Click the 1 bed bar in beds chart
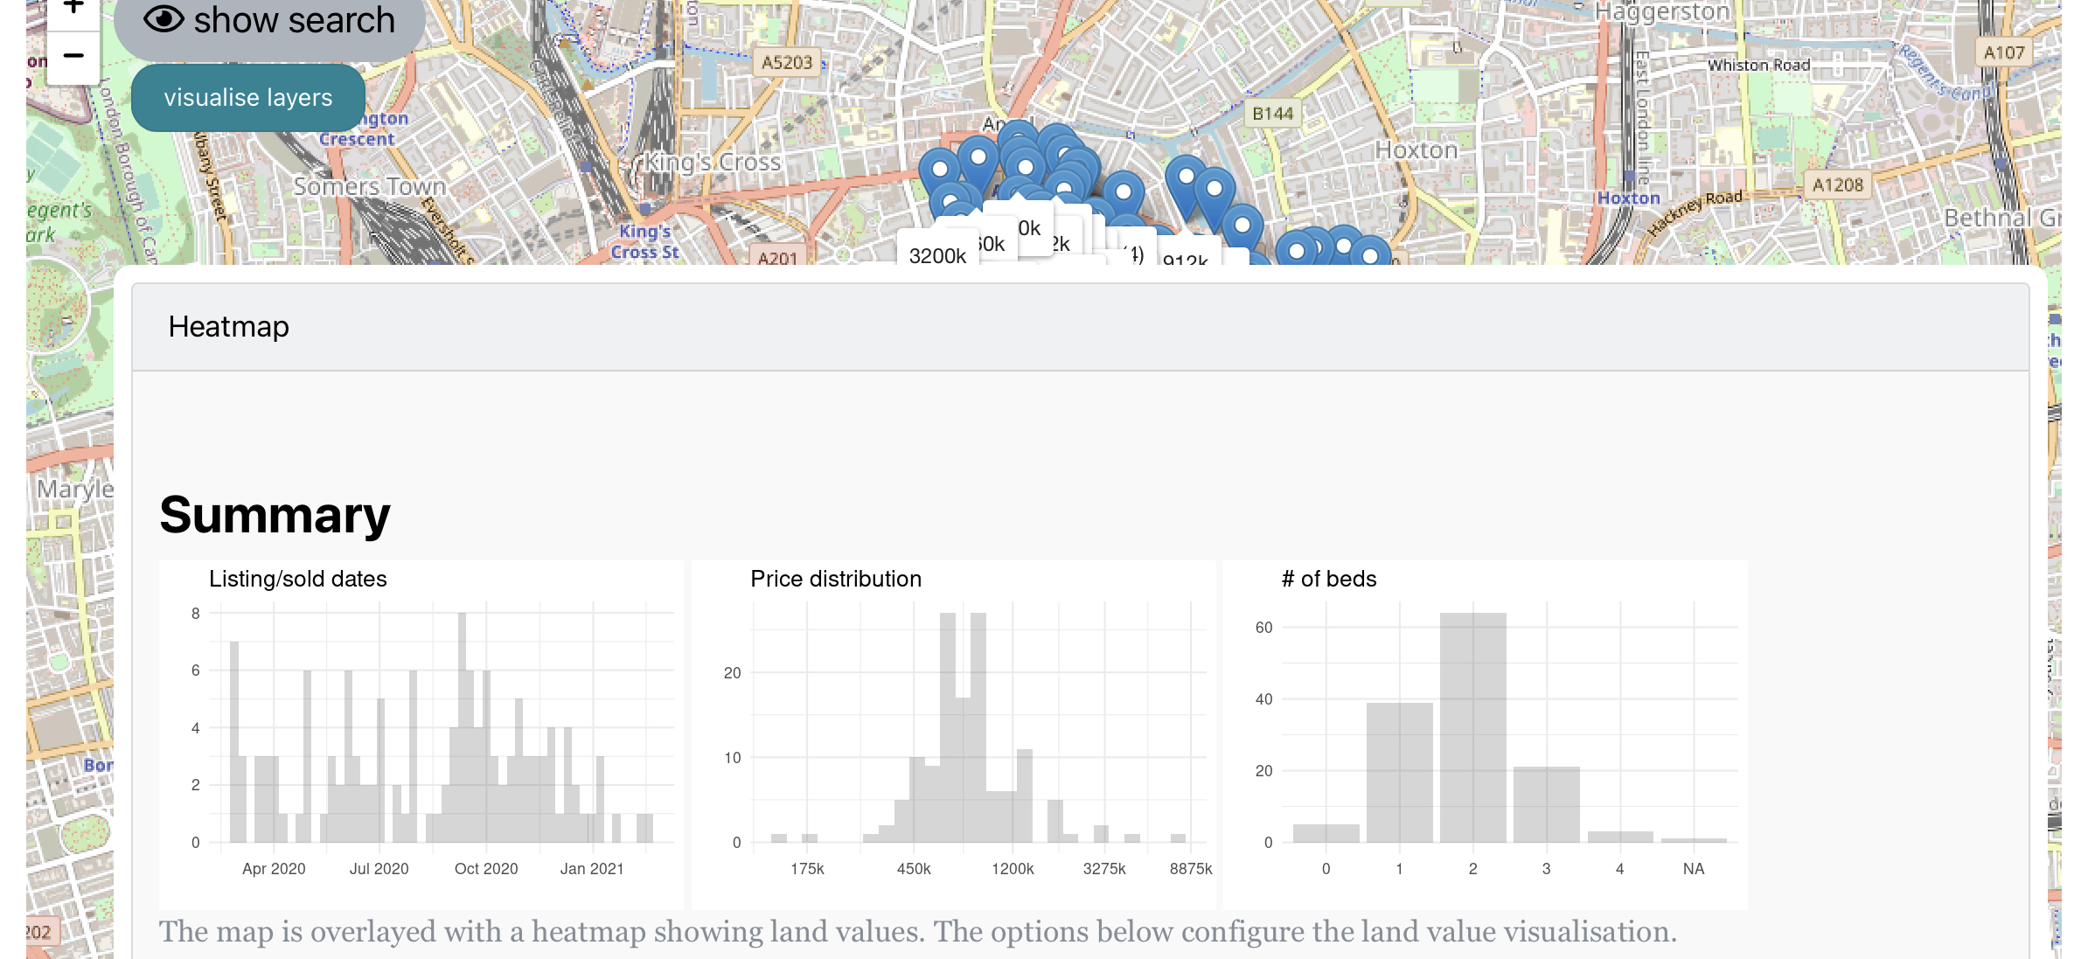The height and width of the screenshot is (959, 2088). 1399,772
